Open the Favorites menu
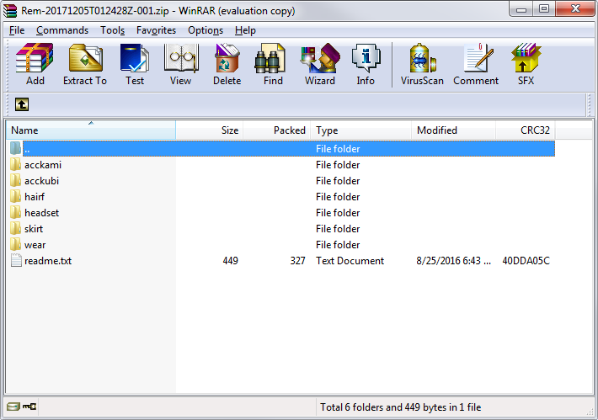The height and width of the screenshot is (420, 598). pos(157,30)
